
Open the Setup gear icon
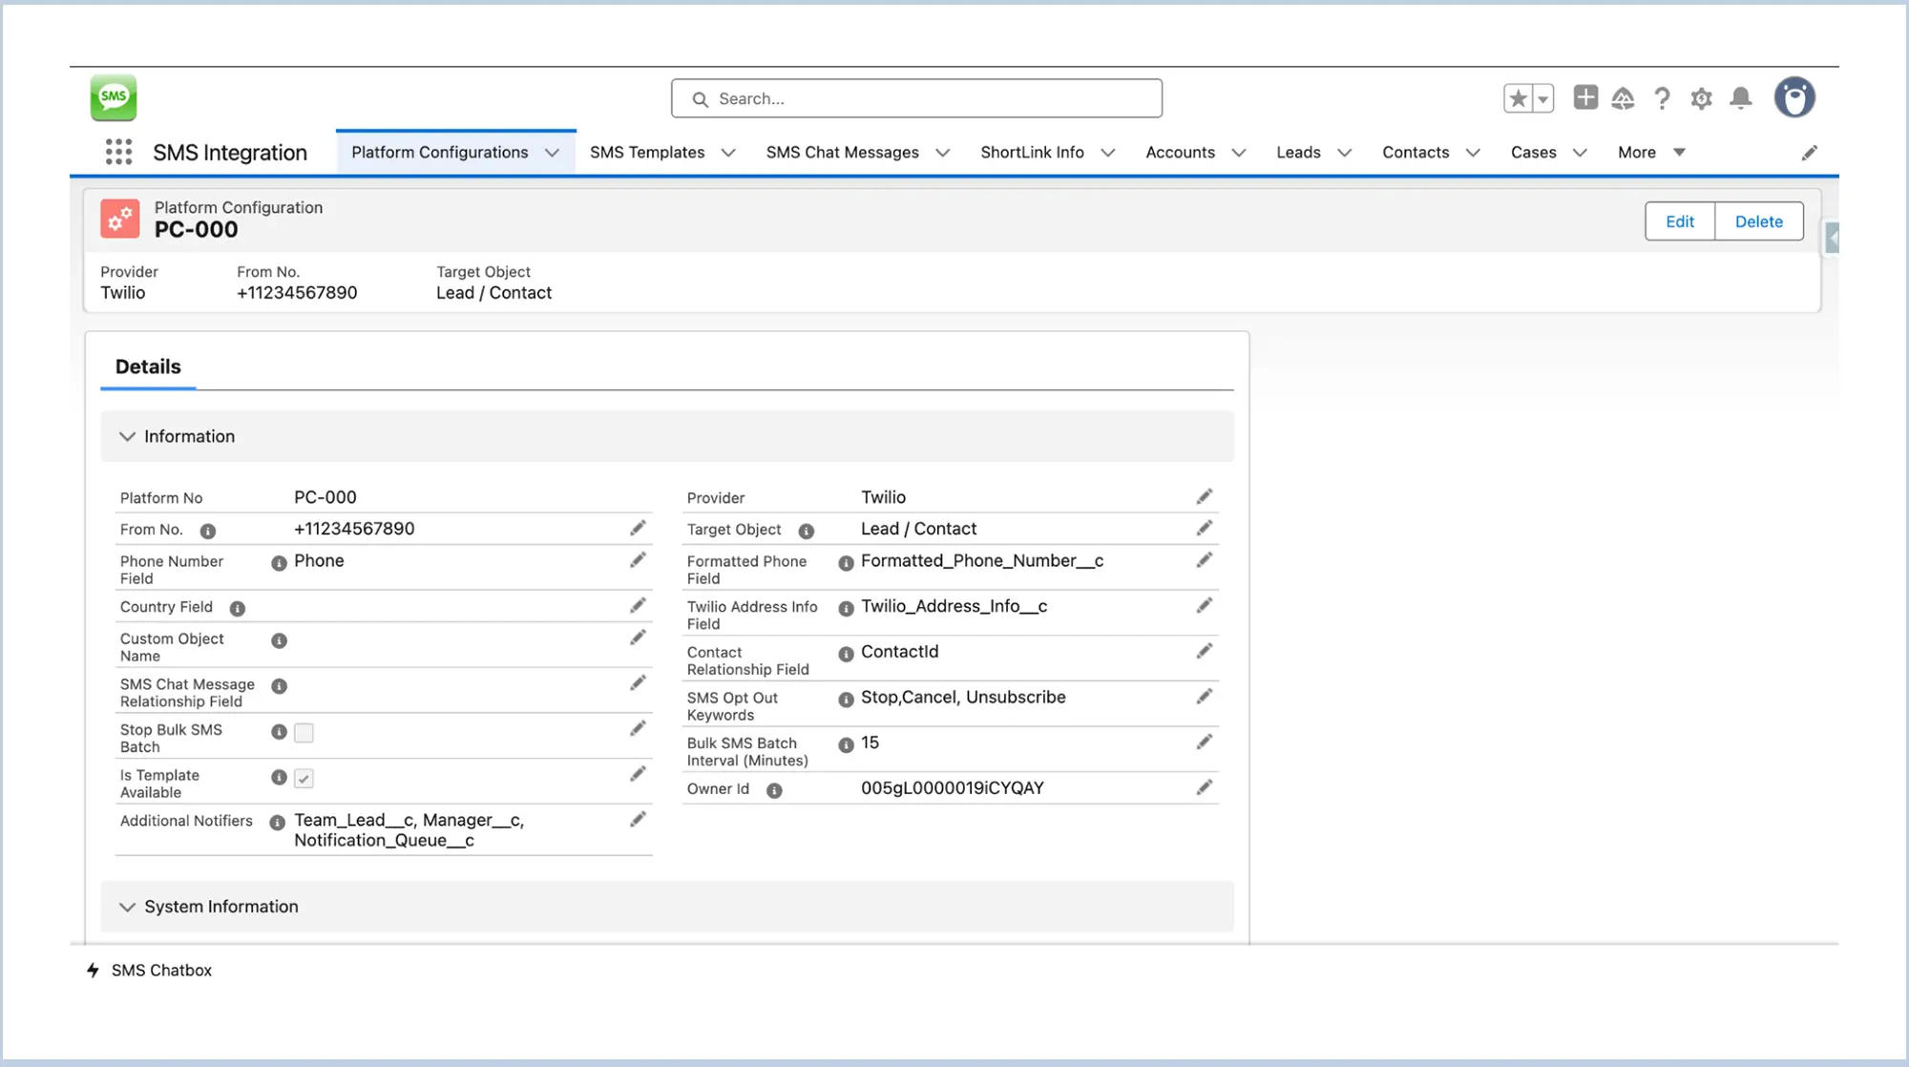(1701, 98)
